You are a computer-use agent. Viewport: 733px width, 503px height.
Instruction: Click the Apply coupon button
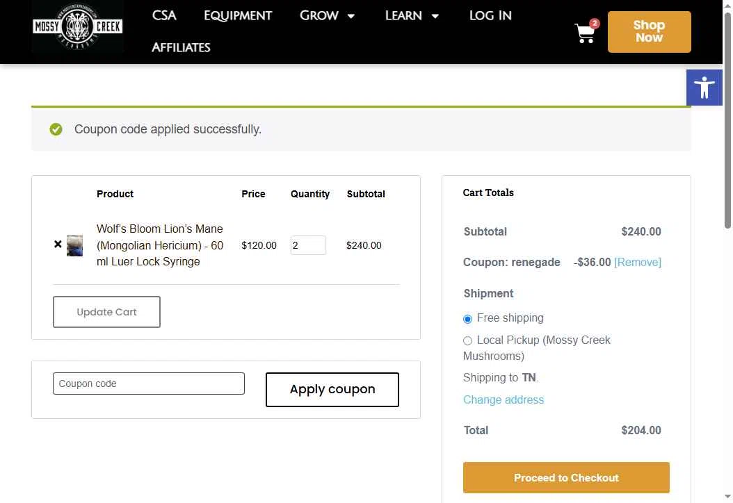pyautogui.click(x=332, y=390)
